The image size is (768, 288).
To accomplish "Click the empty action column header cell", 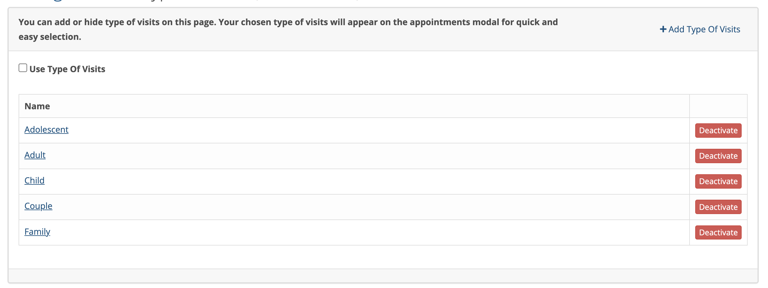I will 718,106.
